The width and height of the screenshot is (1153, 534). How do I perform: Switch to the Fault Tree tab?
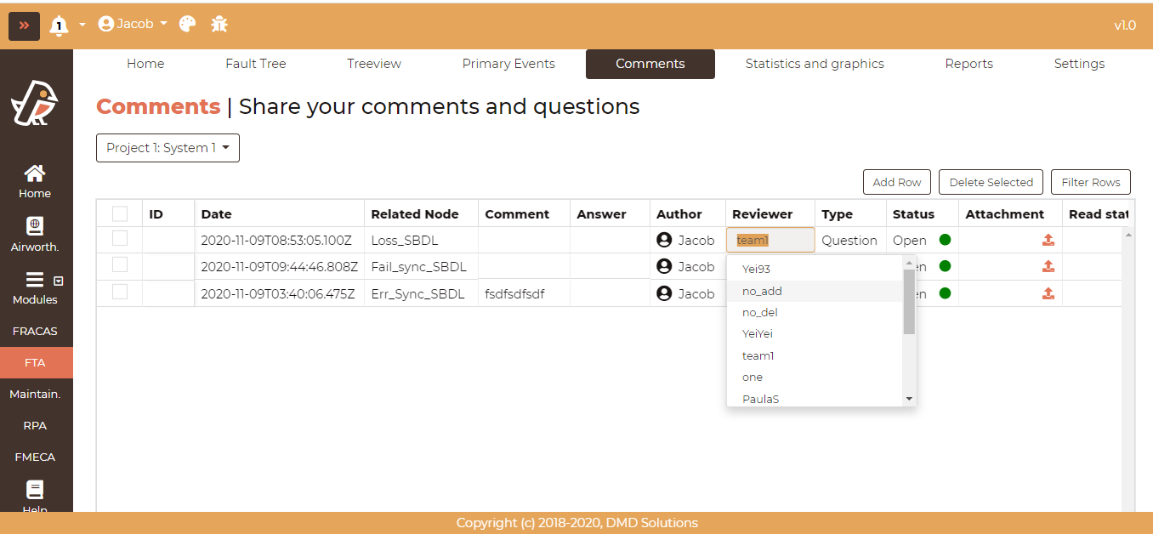click(x=255, y=64)
